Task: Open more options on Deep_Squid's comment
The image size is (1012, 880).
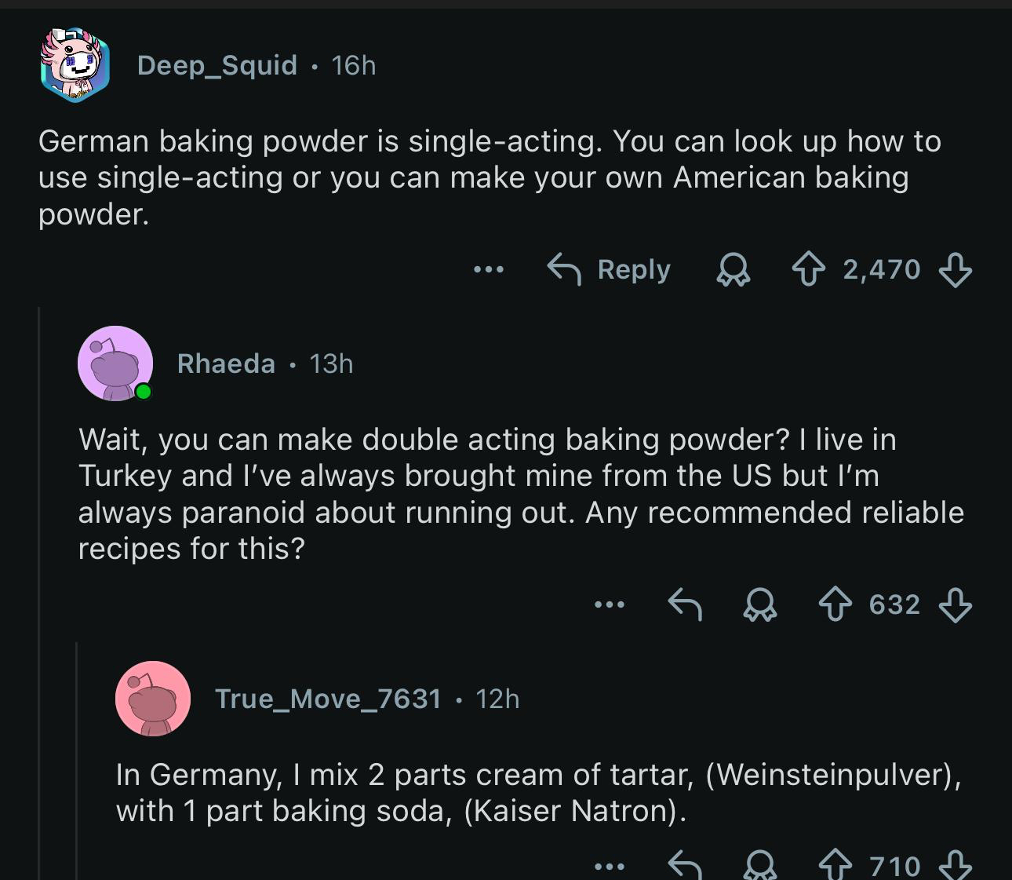Action: pos(489,270)
